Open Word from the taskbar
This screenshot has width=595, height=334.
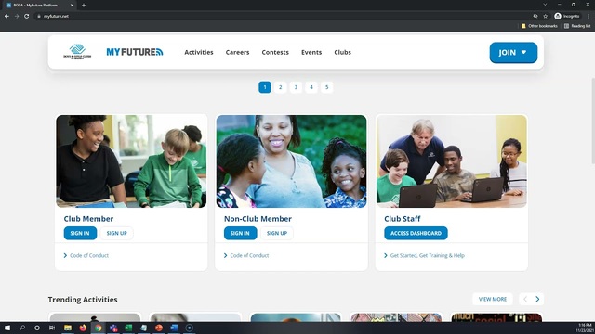[174, 328]
